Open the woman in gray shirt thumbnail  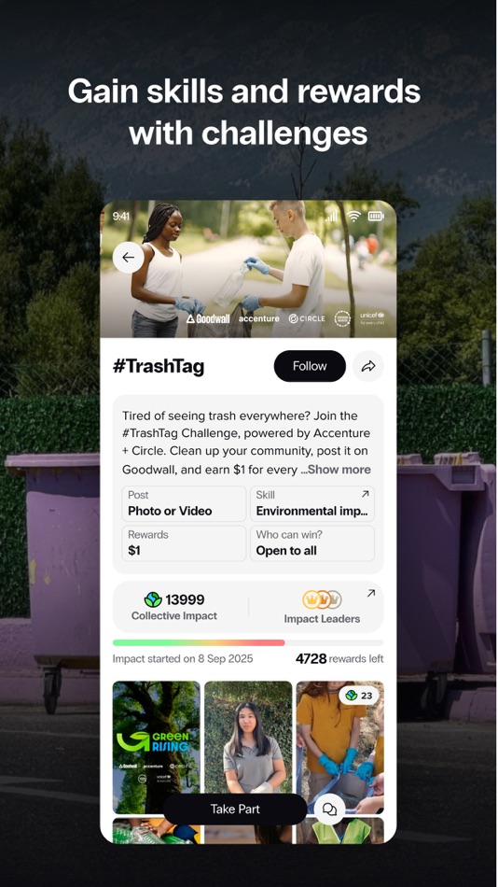(248, 747)
